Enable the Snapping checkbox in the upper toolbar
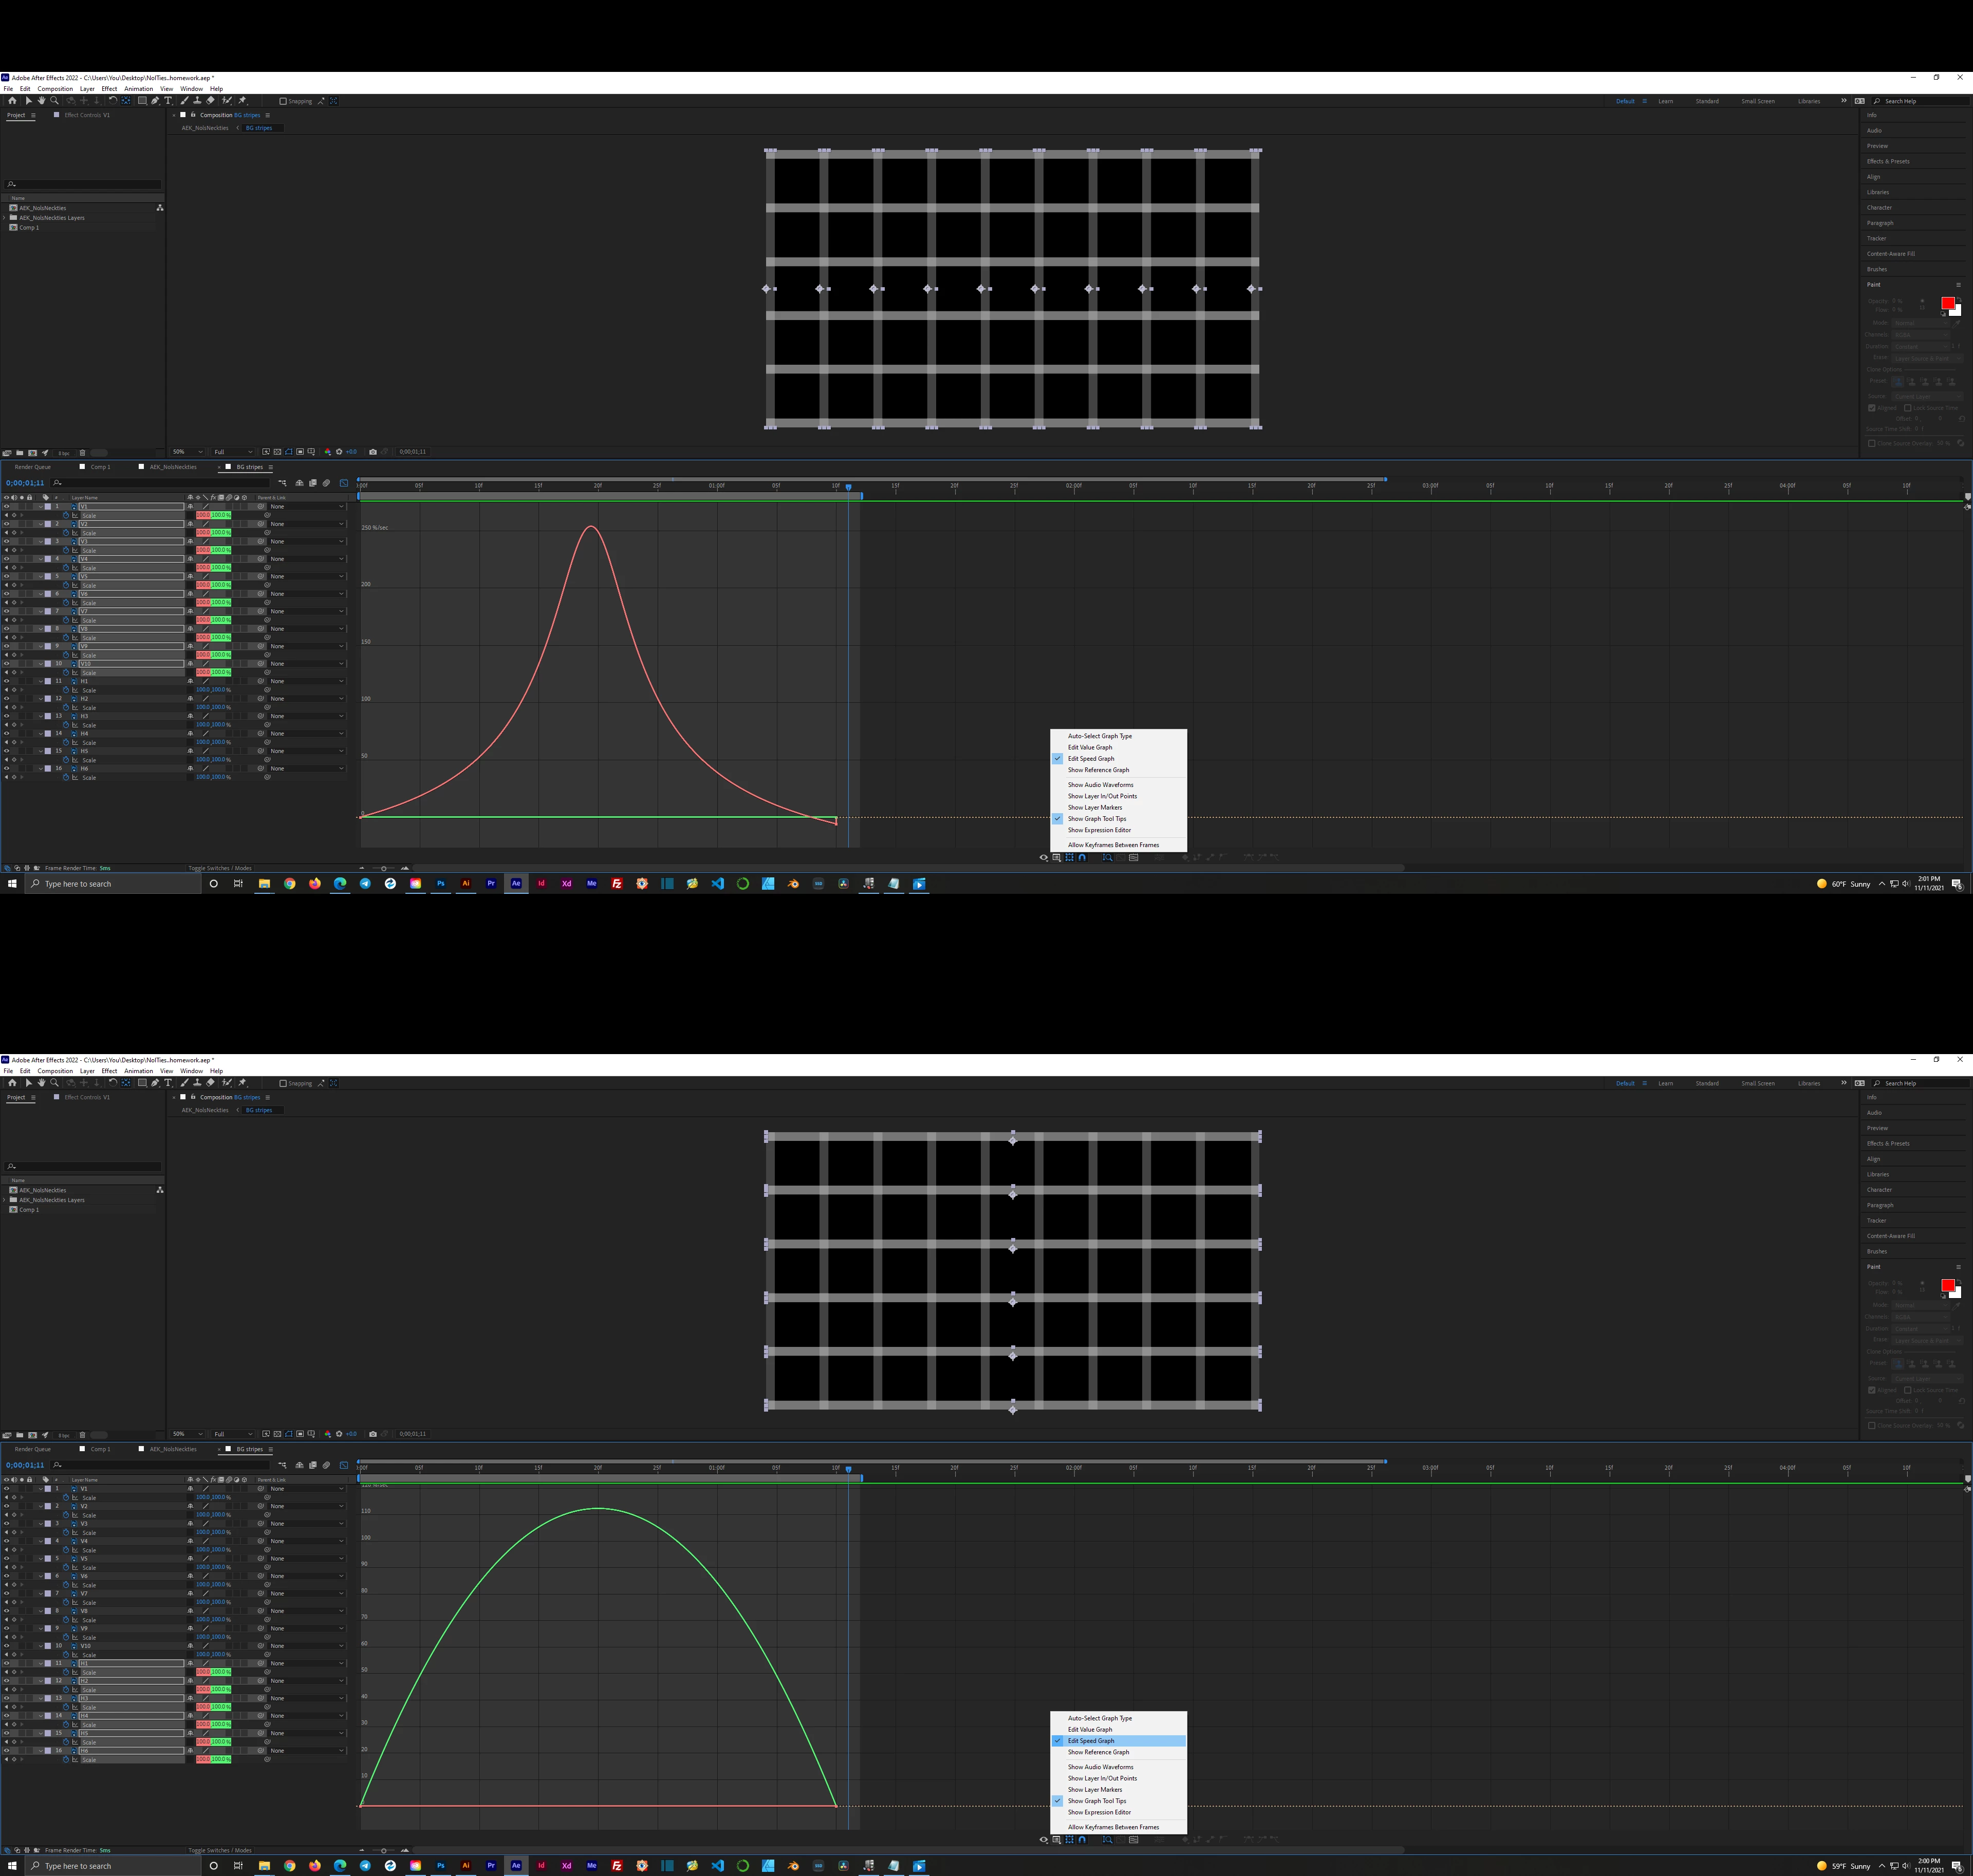 point(283,101)
